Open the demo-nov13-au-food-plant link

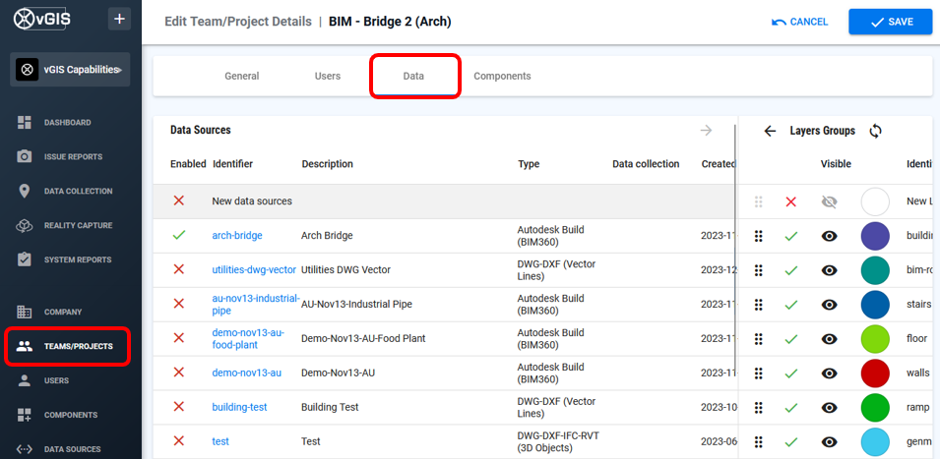tap(248, 339)
